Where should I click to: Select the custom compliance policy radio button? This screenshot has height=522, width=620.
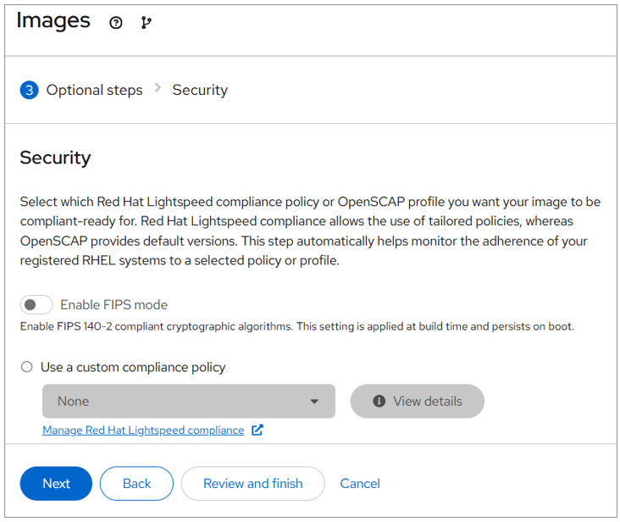point(27,367)
